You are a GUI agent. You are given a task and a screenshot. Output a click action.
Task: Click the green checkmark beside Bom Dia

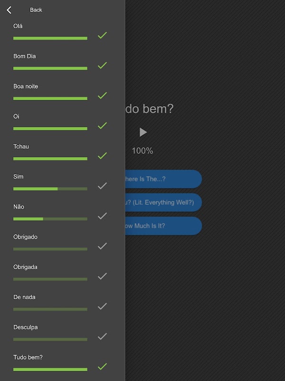click(x=102, y=65)
